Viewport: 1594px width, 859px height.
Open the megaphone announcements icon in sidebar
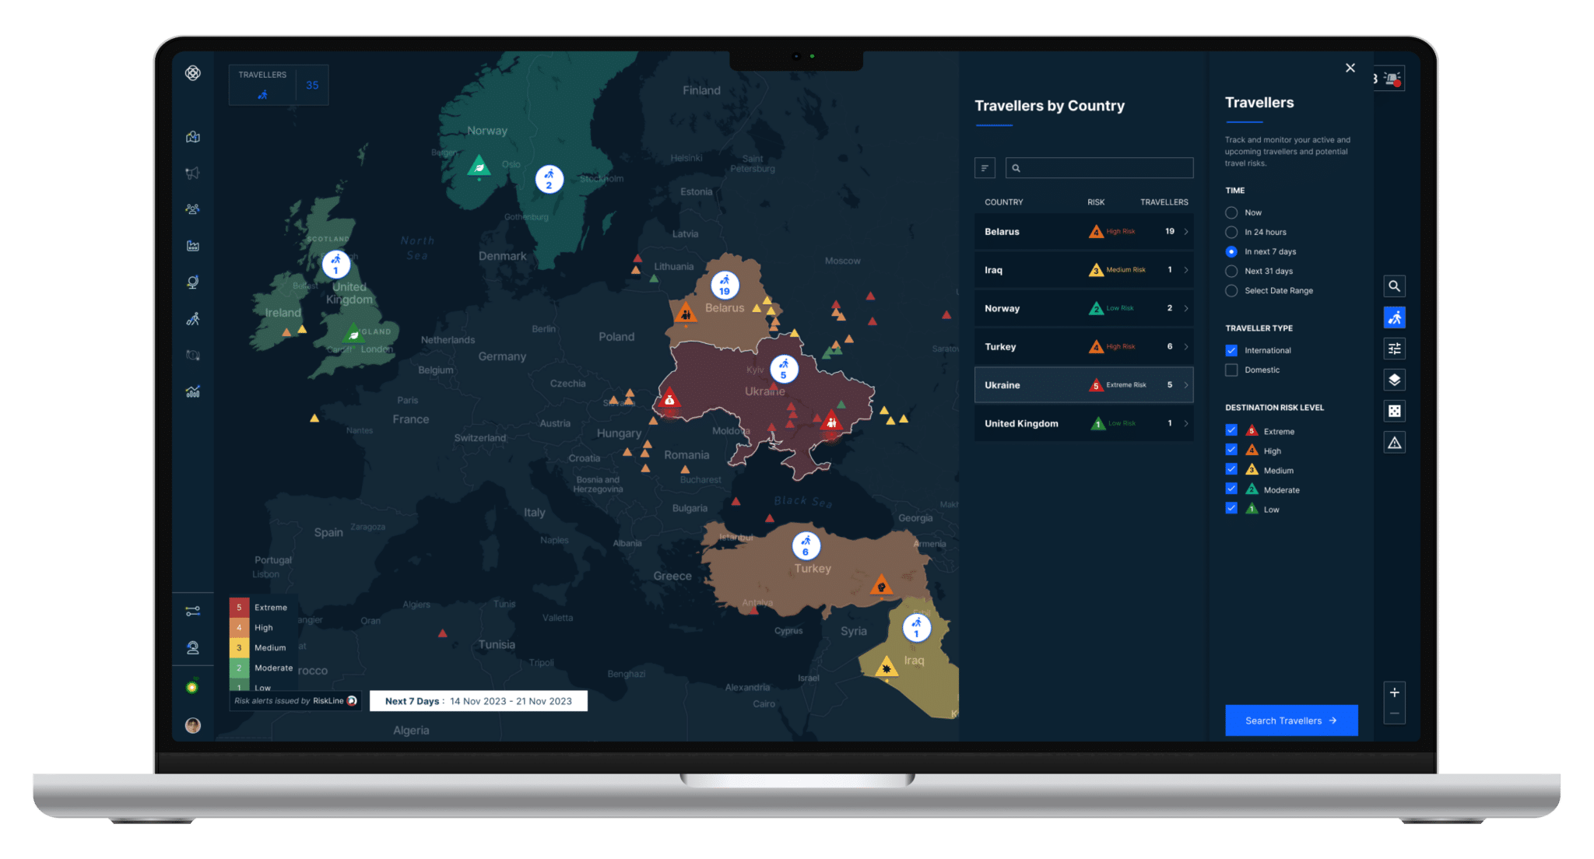(x=193, y=173)
